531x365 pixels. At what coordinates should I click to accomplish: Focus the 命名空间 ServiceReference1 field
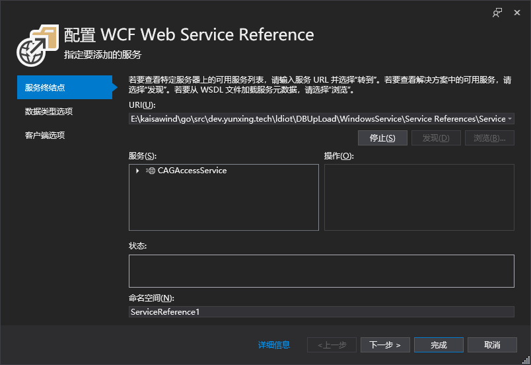[x=322, y=312]
